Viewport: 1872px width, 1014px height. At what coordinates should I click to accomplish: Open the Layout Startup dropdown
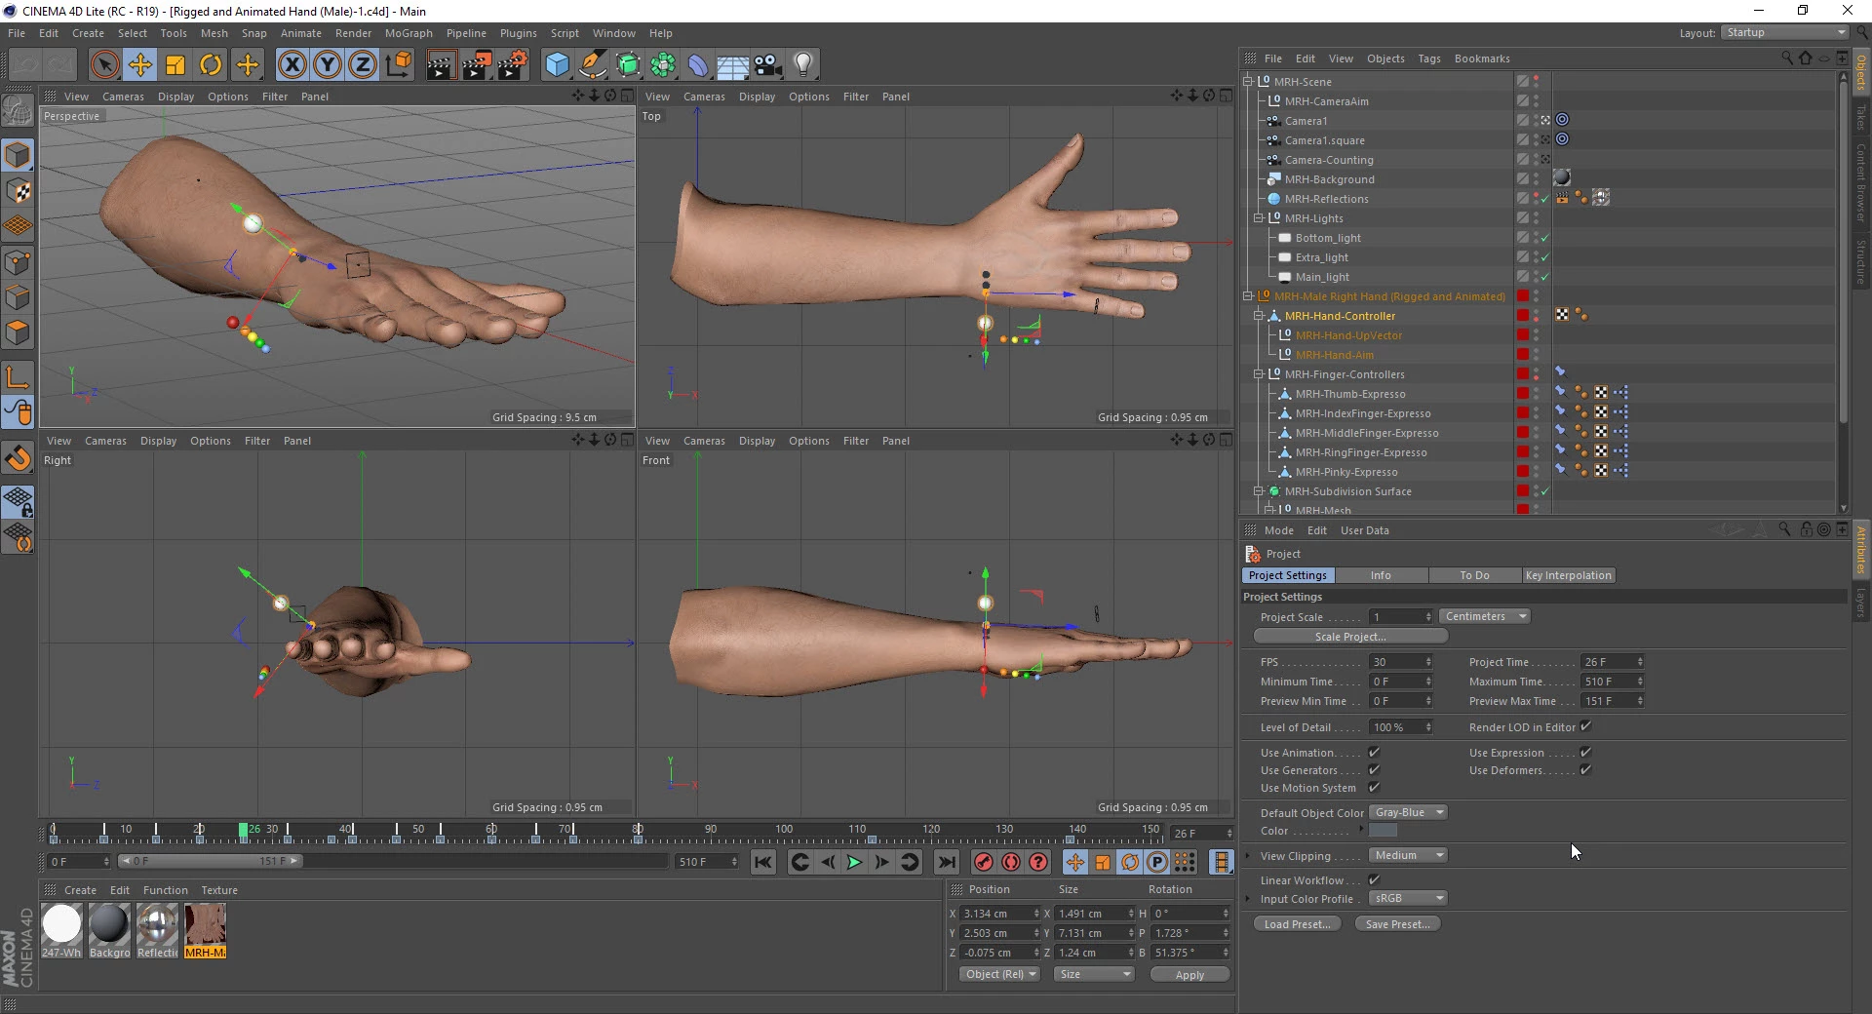pyautogui.click(x=1784, y=32)
